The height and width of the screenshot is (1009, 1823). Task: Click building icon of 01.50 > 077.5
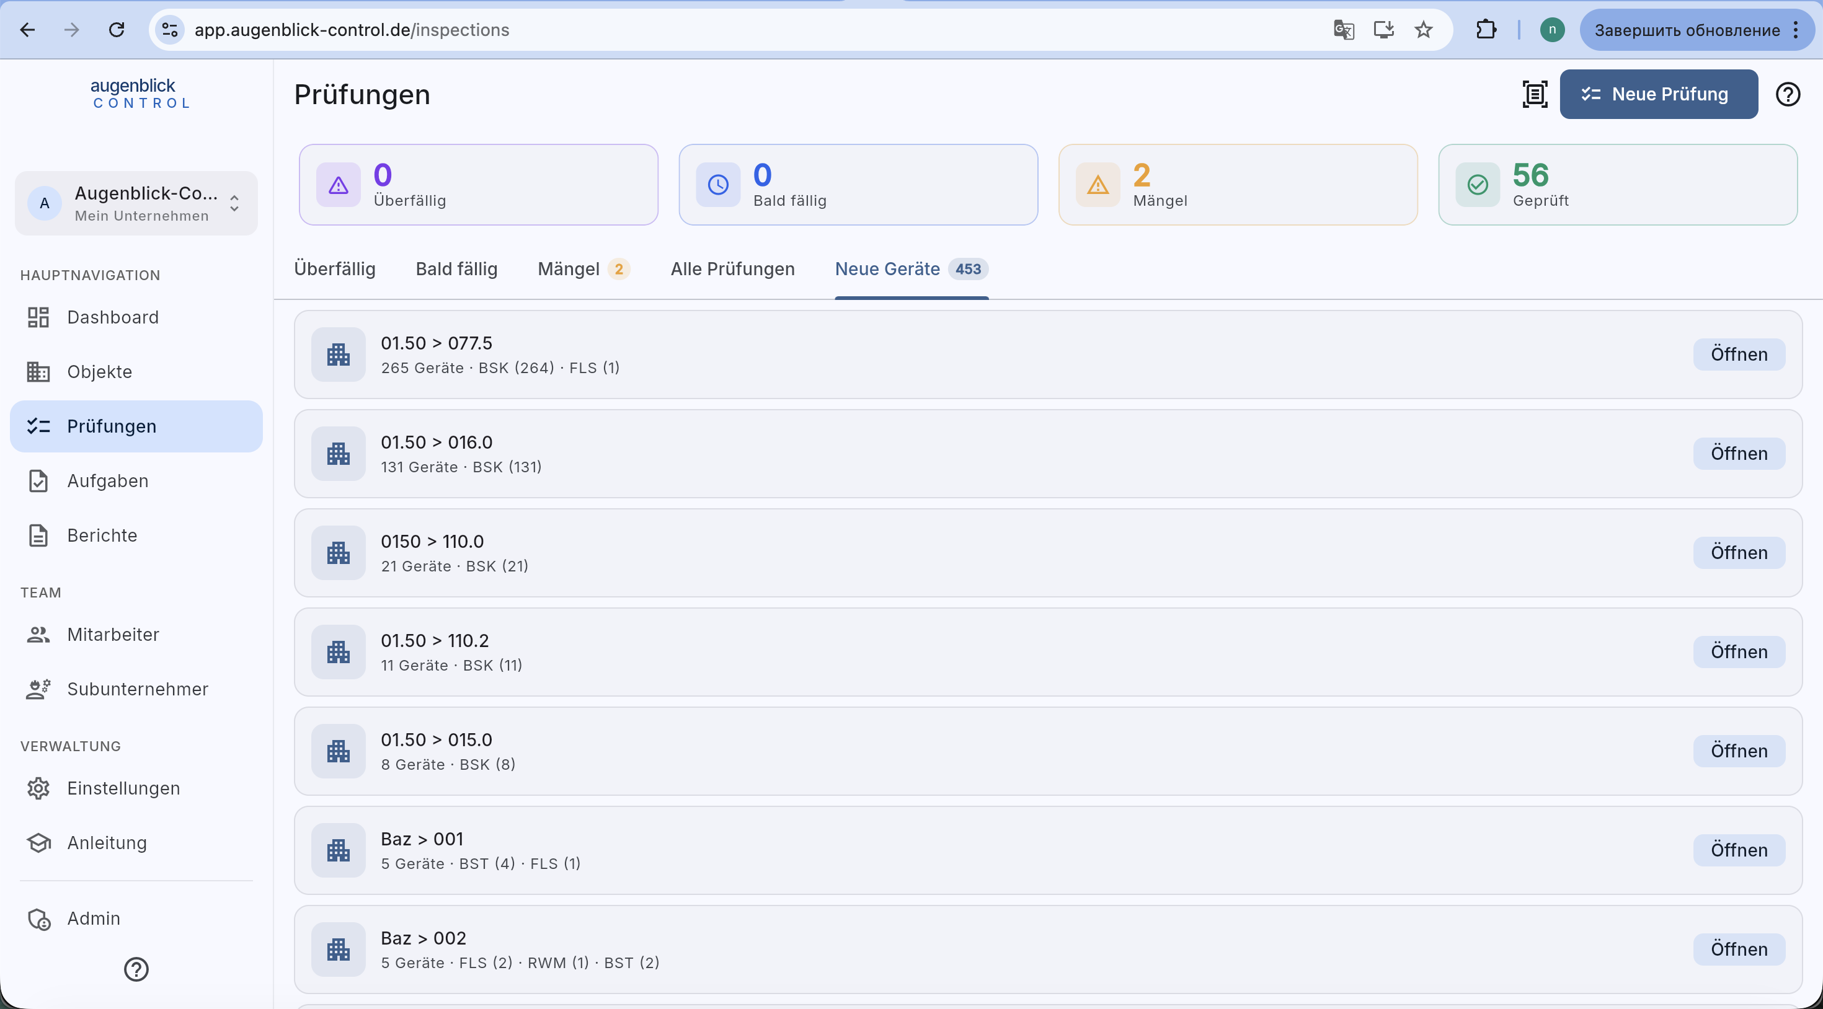click(339, 354)
